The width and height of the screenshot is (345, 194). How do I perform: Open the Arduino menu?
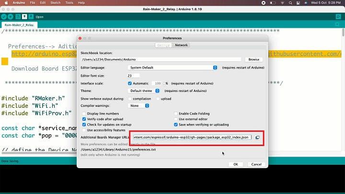(19, 3)
